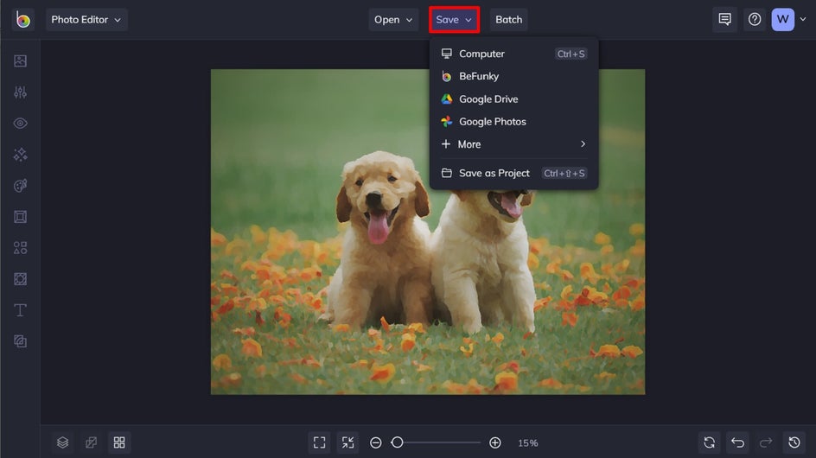
Task: Open the Frames tool icon
Action: pos(20,217)
